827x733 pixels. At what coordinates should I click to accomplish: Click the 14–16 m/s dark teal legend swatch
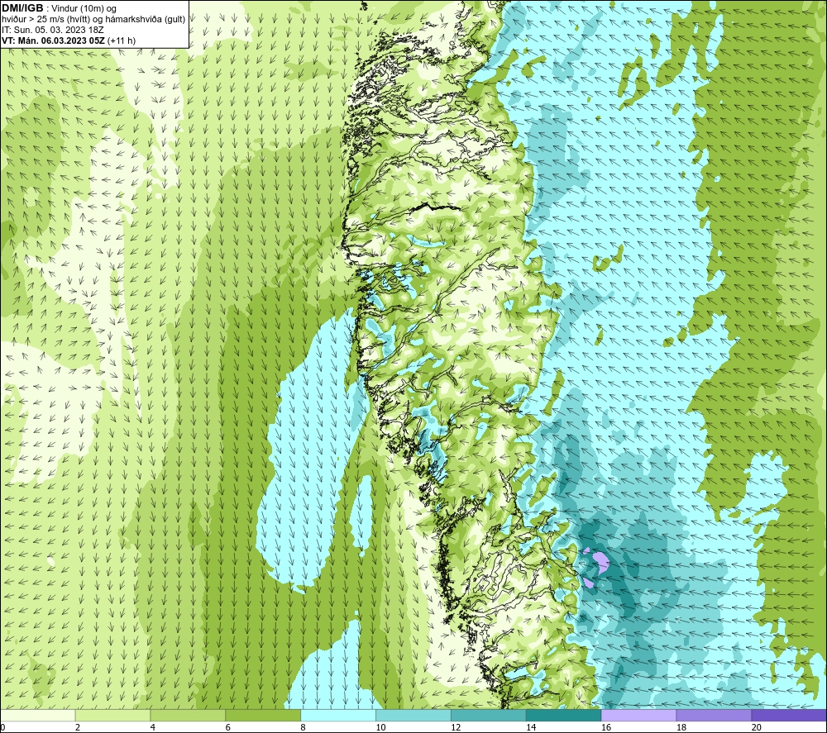pyautogui.click(x=563, y=715)
